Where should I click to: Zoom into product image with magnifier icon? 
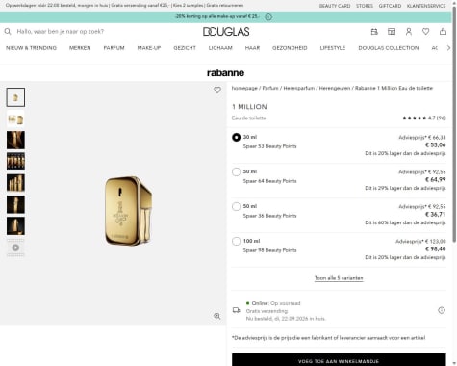(217, 316)
